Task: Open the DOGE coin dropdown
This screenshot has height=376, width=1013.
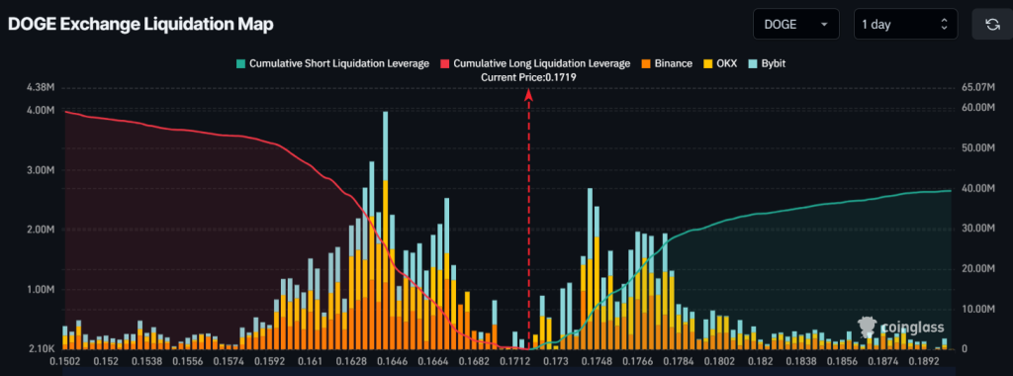Action: [796, 25]
